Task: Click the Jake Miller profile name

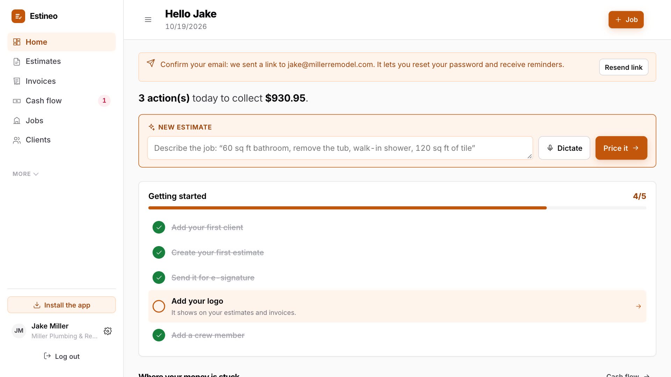Action: pos(50,326)
